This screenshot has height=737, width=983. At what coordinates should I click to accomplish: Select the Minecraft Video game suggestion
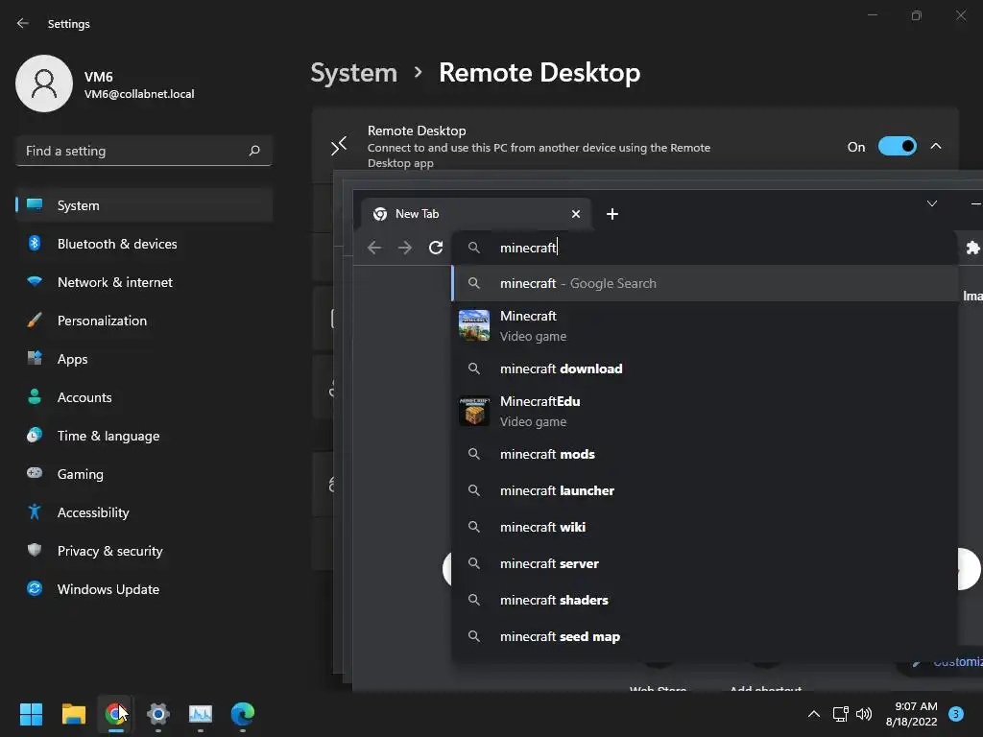(705, 326)
